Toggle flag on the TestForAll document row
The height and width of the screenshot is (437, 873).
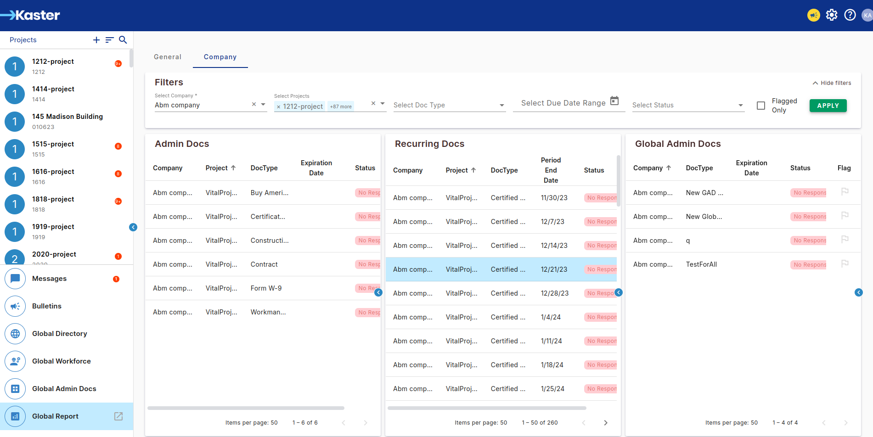click(x=845, y=264)
